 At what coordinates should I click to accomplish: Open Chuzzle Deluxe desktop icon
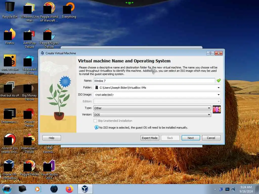point(29,117)
